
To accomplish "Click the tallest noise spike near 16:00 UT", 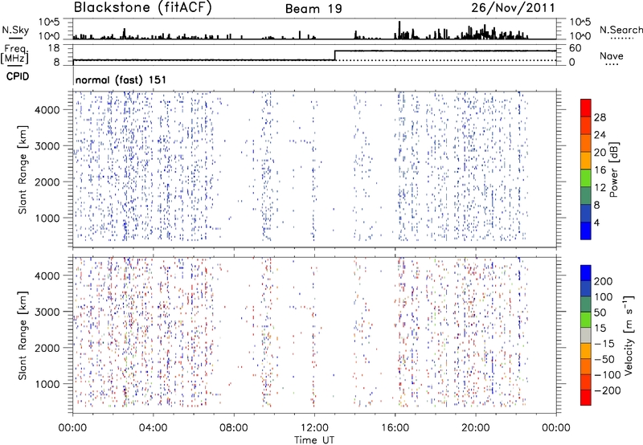I will click(x=399, y=30).
